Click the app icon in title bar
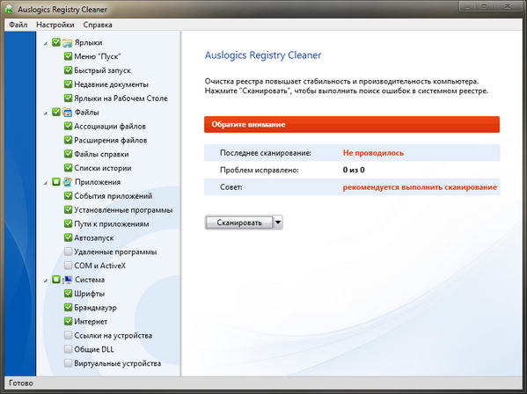Viewport: 527px width, 394px height. pos(9,9)
